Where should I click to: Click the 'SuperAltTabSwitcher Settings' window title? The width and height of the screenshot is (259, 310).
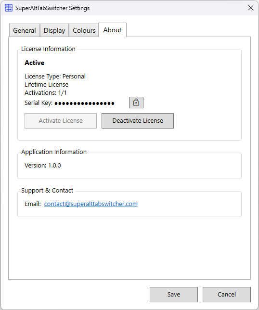pyautogui.click(x=52, y=8)
